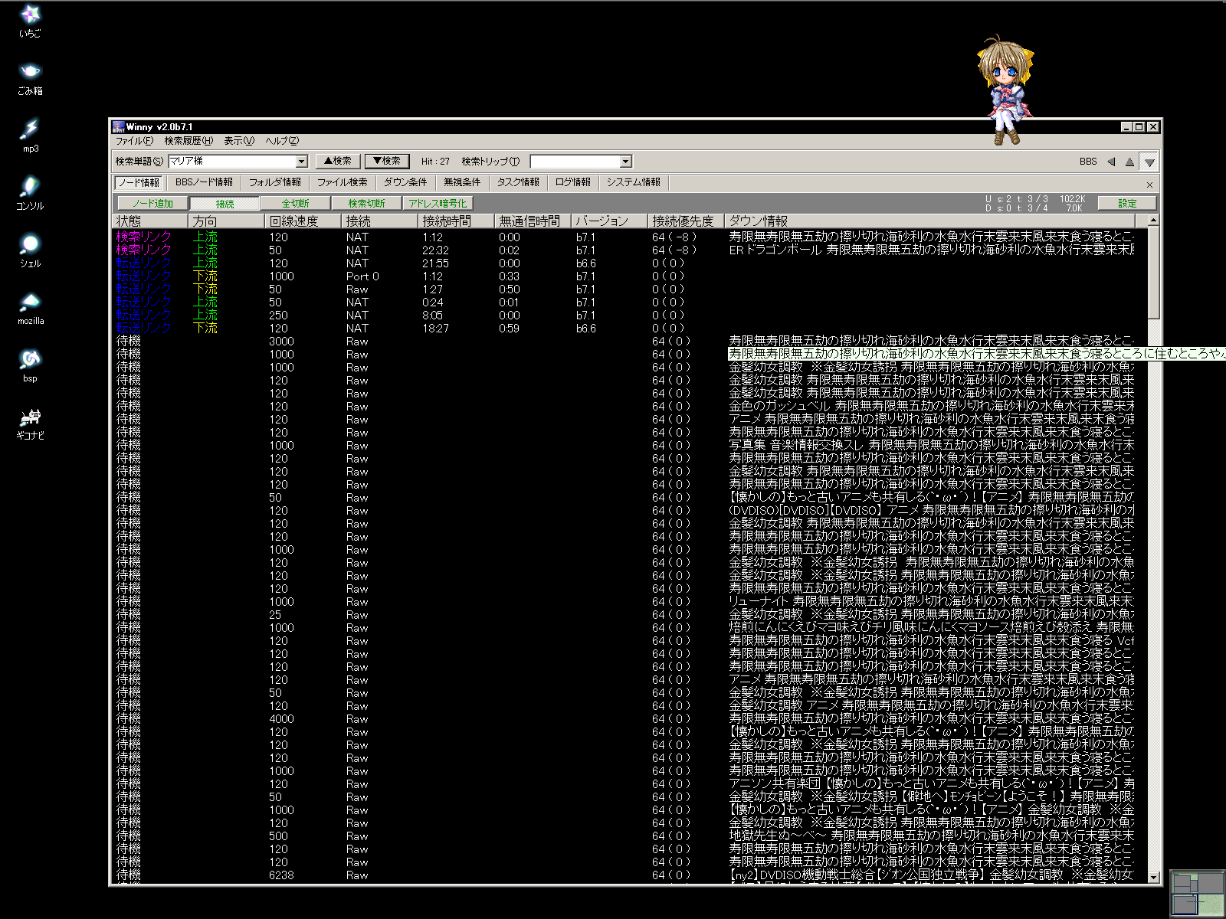1226x919 pixels.
Task: Select the row with 回線速度 4000
Action: (624, 719)
